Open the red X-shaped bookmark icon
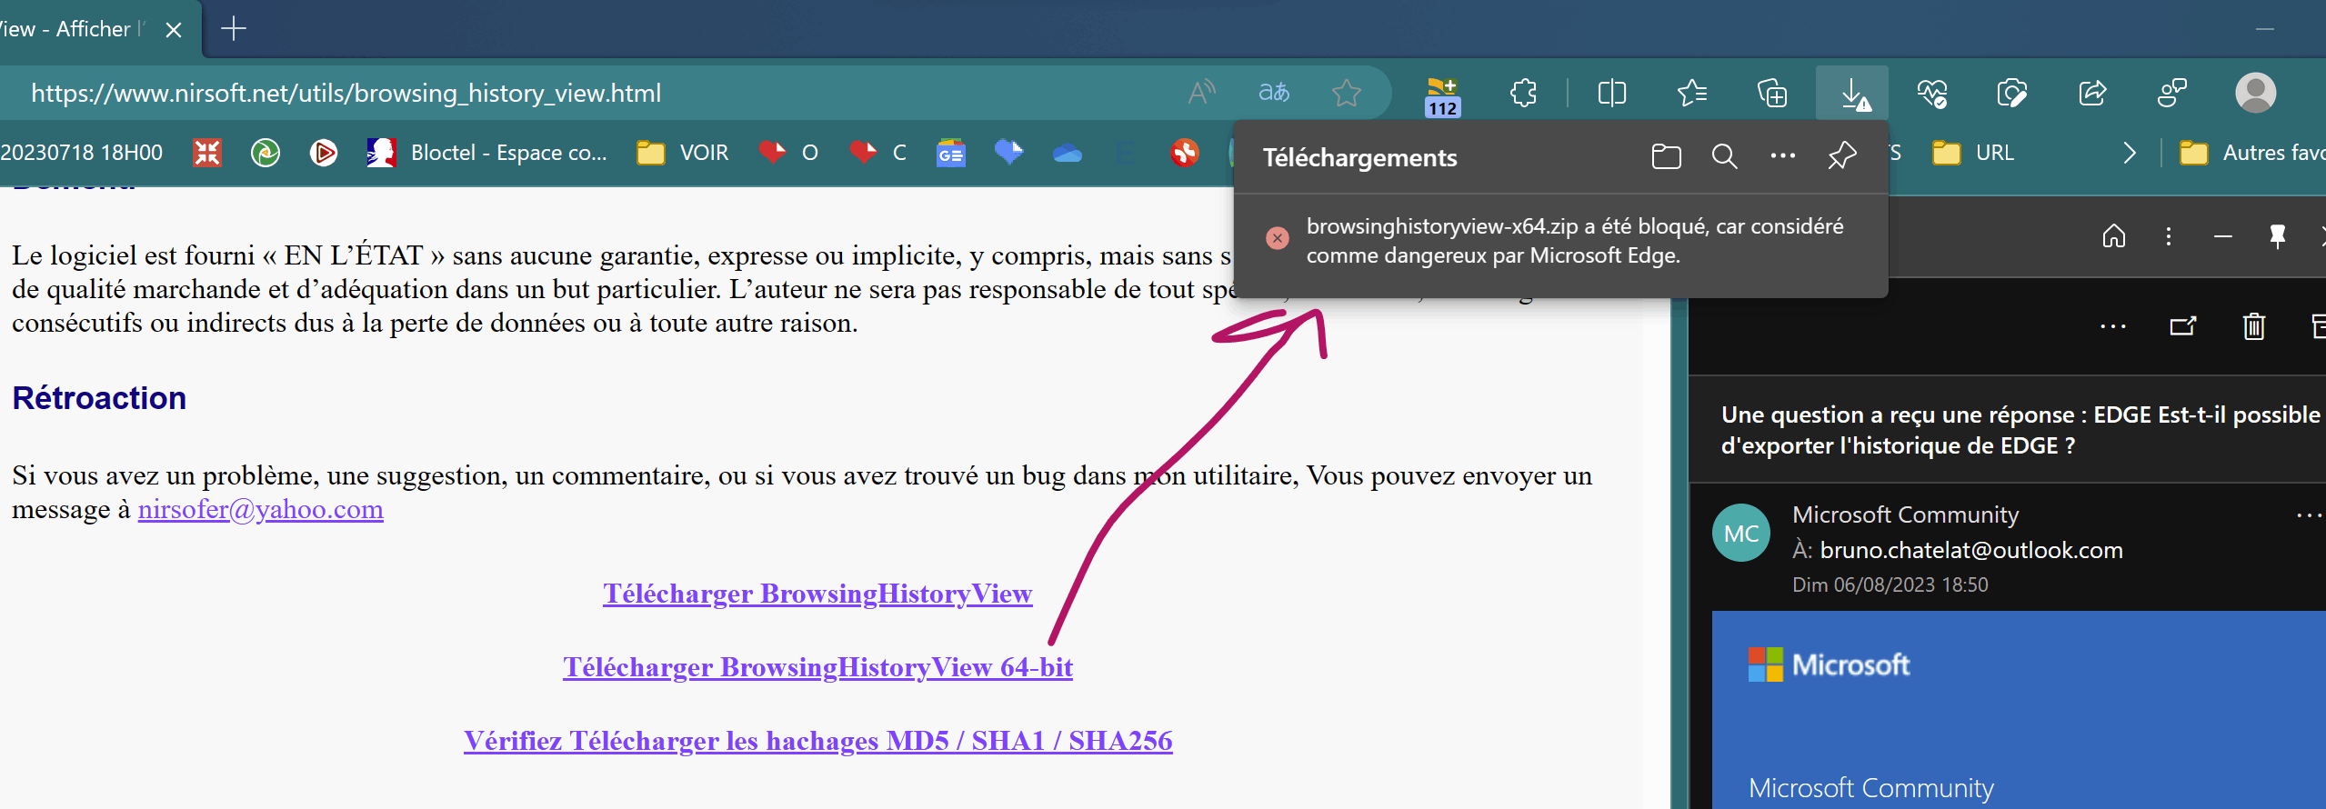The width and height of the screenshot is (2326, 809). tap(207, 153)
